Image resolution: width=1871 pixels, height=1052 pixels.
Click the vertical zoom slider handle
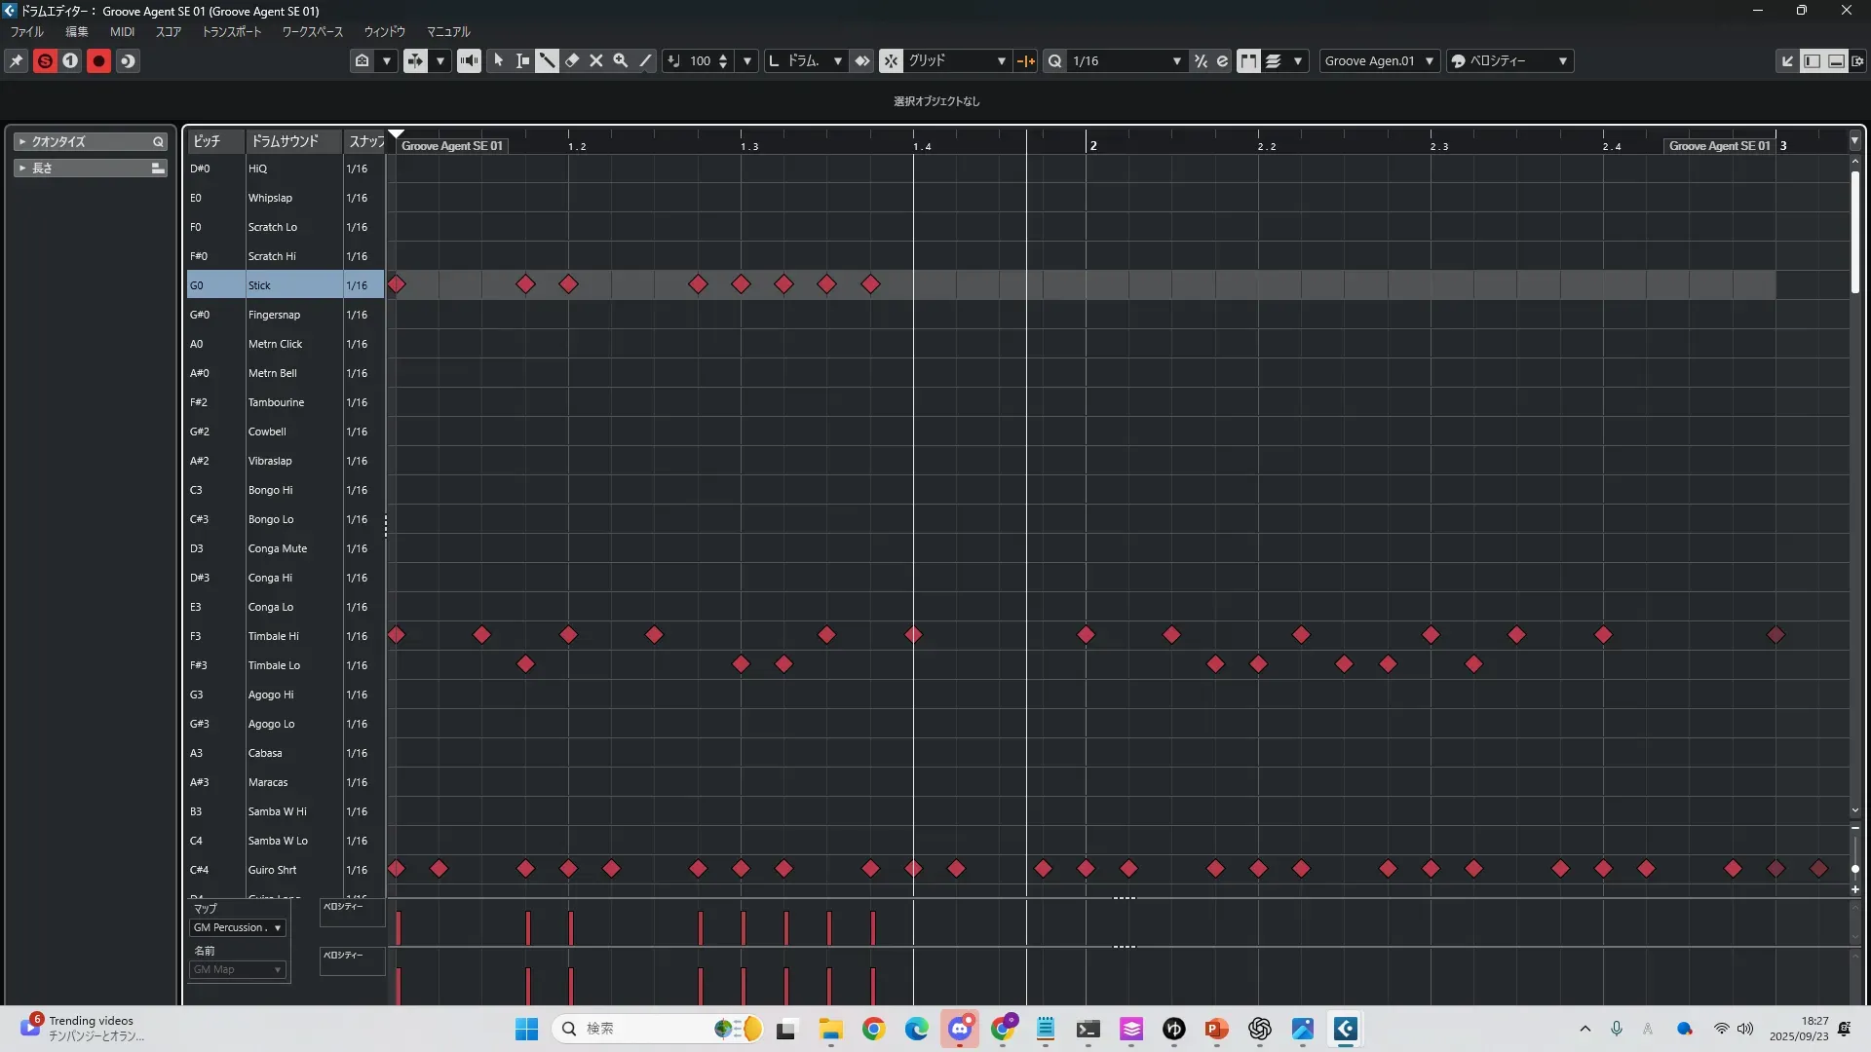[x=1854, y=868]
